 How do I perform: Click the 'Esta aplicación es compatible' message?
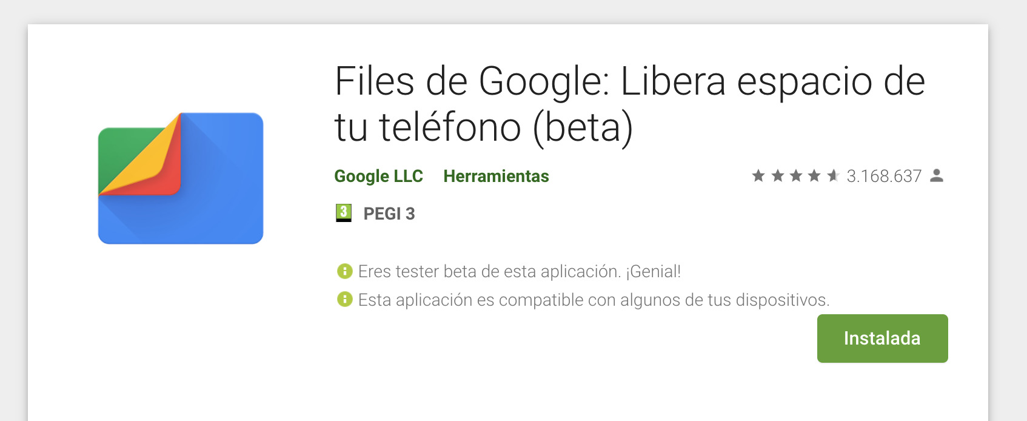(x=594, y=300)
